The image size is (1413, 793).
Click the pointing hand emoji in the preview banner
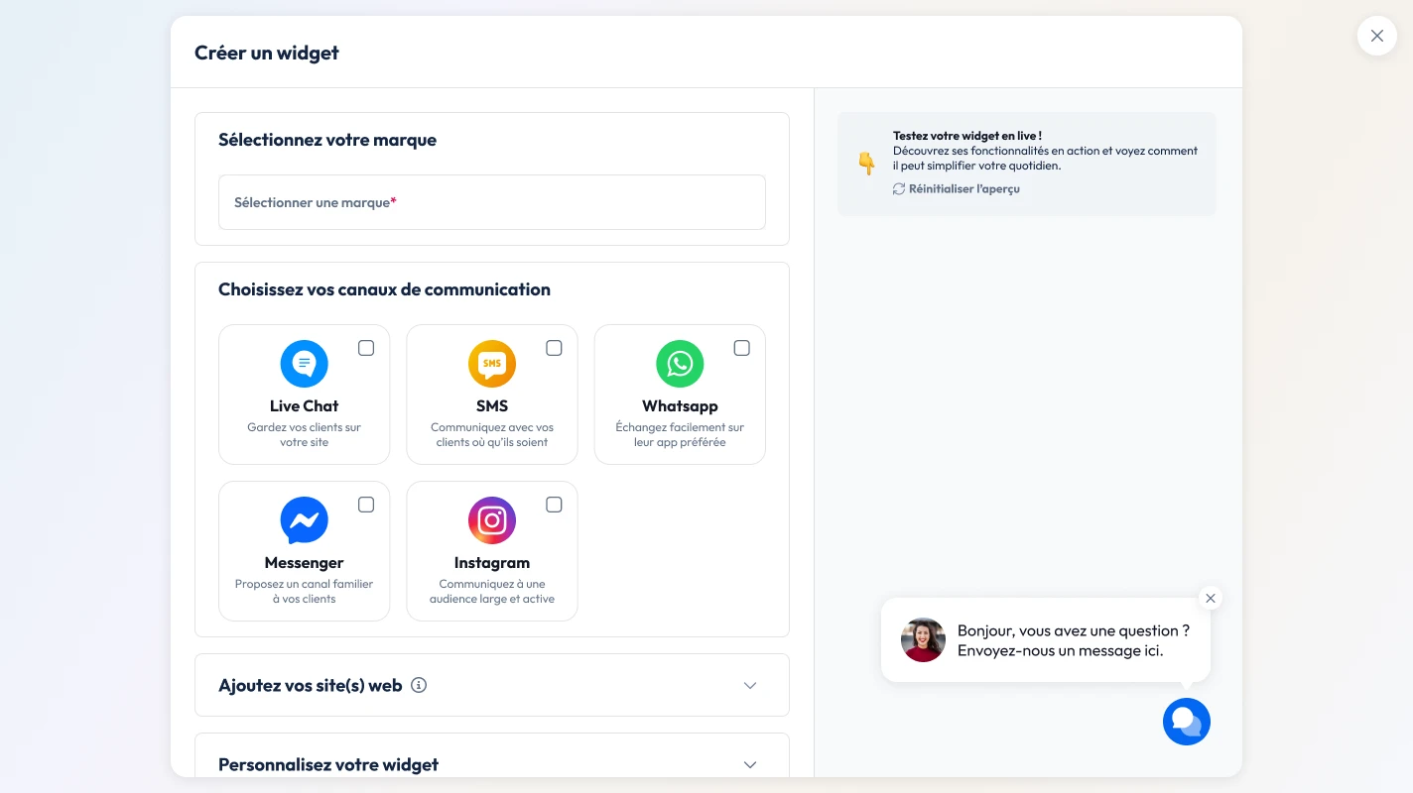[x=865, y=163]
